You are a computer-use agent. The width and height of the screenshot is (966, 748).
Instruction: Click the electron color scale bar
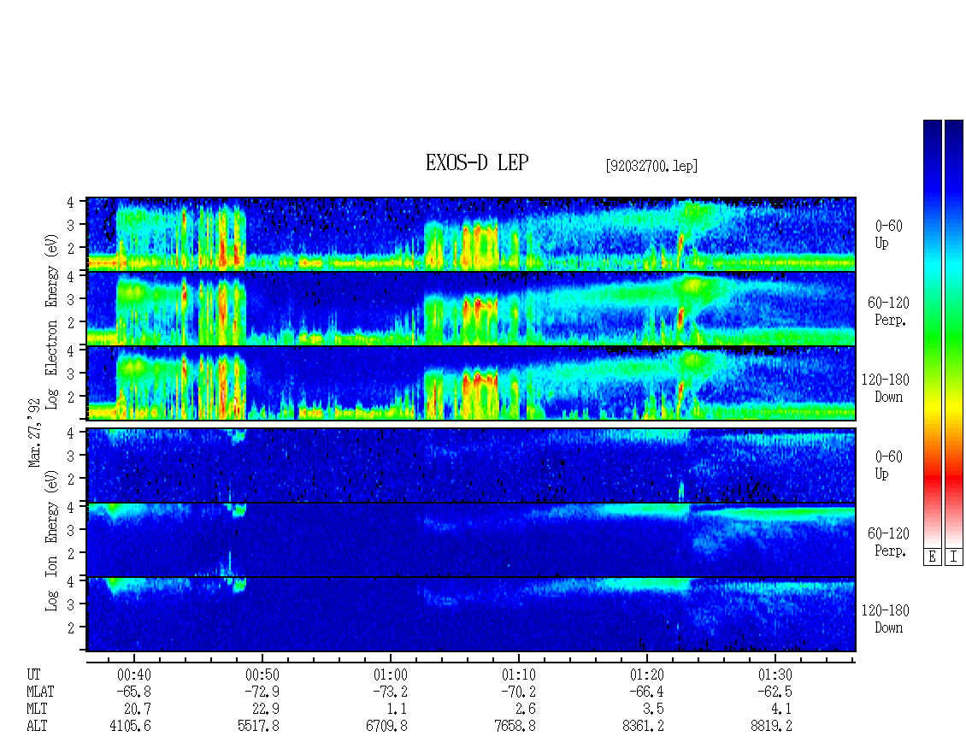[932, 333]
